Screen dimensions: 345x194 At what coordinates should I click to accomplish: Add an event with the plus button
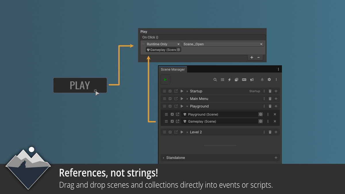pyautogui.click(x=252, y=57)
